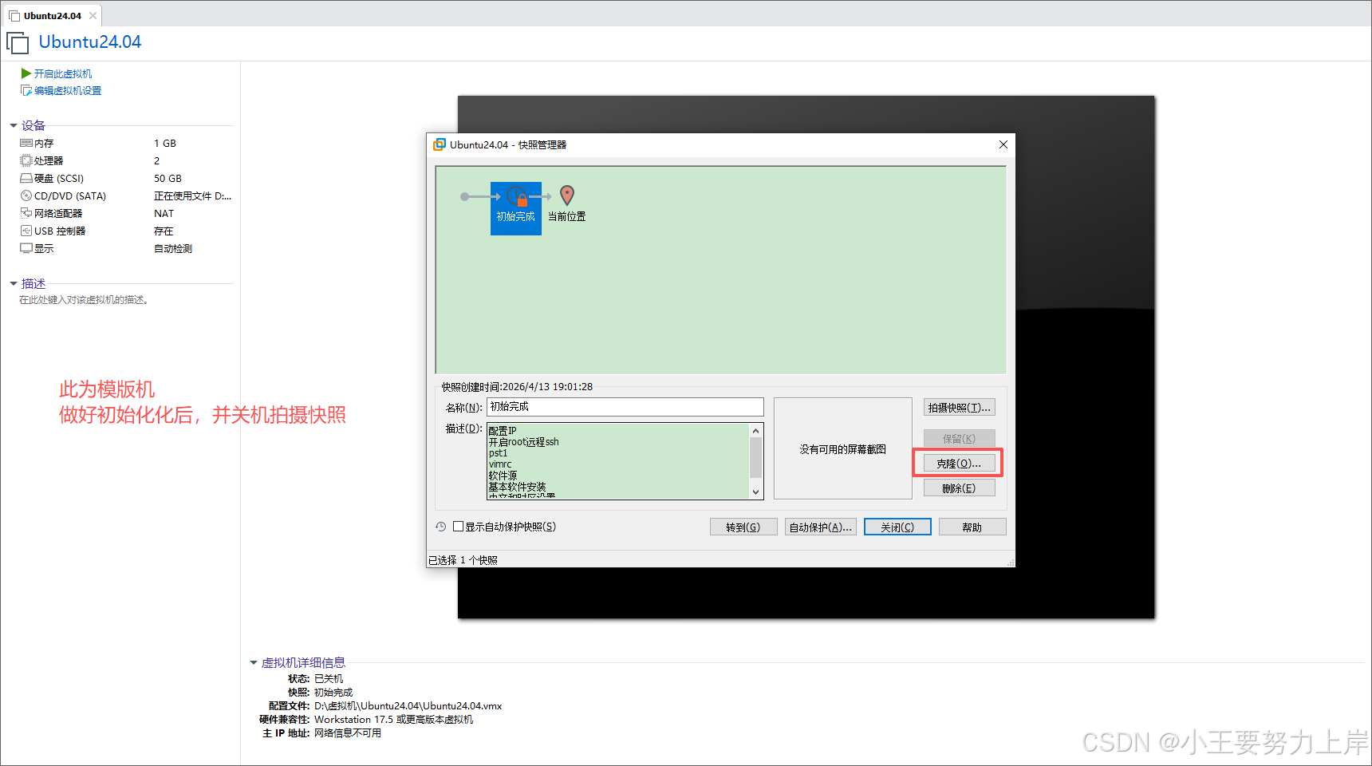Click the 关闭(C) button
Viewport: 1372px width, 766px height.
pyautogui.click(x=897, y=527)
